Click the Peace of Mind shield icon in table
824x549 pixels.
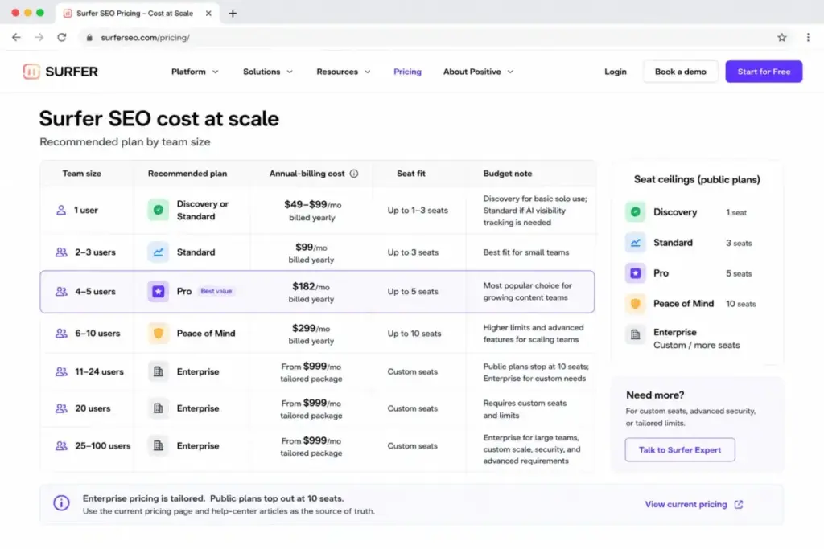[159, 334]
